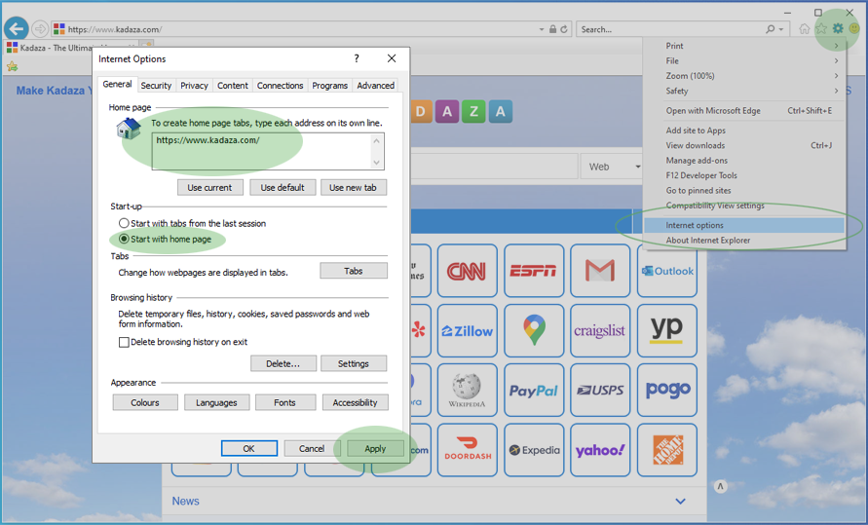Click the smiley feedback icon

pyautogui.click(x=854, y=28)
